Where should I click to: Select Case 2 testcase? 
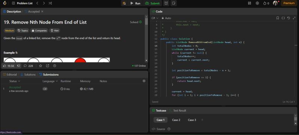coord(176,120)
